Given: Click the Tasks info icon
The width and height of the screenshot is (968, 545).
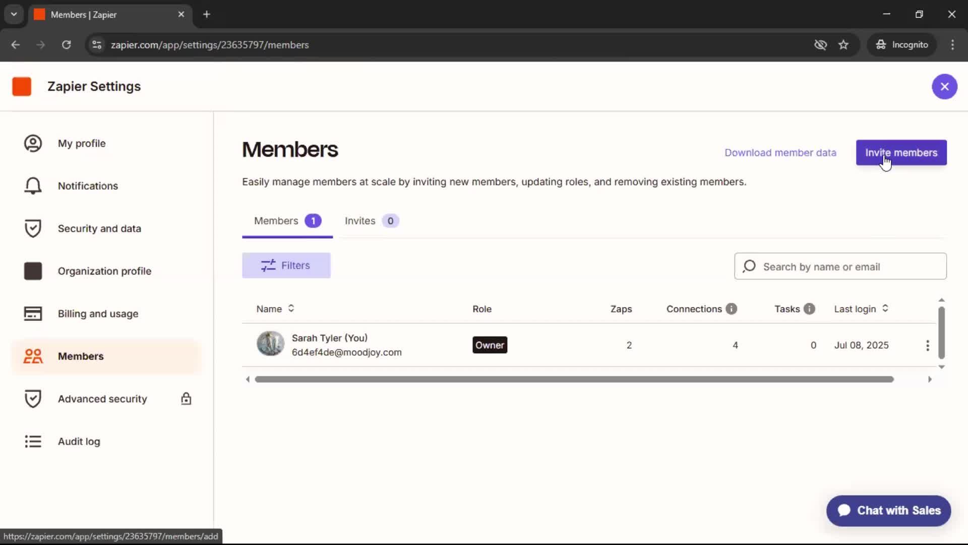Looking at the screenshot, I should point(809,309).
